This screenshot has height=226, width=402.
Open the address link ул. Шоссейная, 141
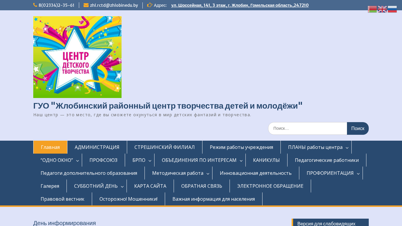pos(240,5)
